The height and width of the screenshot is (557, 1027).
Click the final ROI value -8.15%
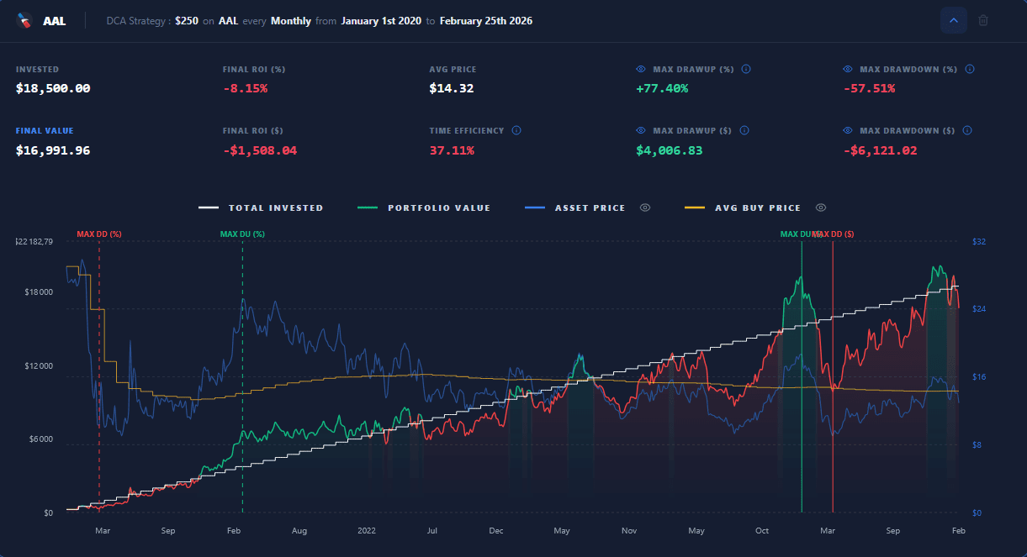tap(246, 88)
